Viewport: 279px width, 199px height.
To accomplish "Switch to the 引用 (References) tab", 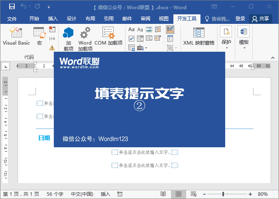I will (109, 18).
